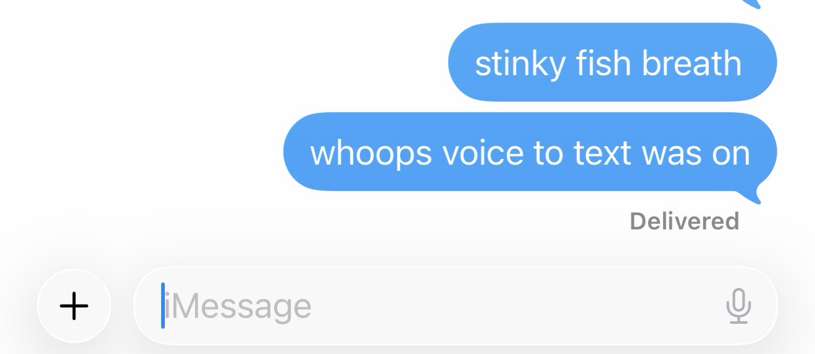
Task: Click the tail of the last sent bubble
Action: 758,192
